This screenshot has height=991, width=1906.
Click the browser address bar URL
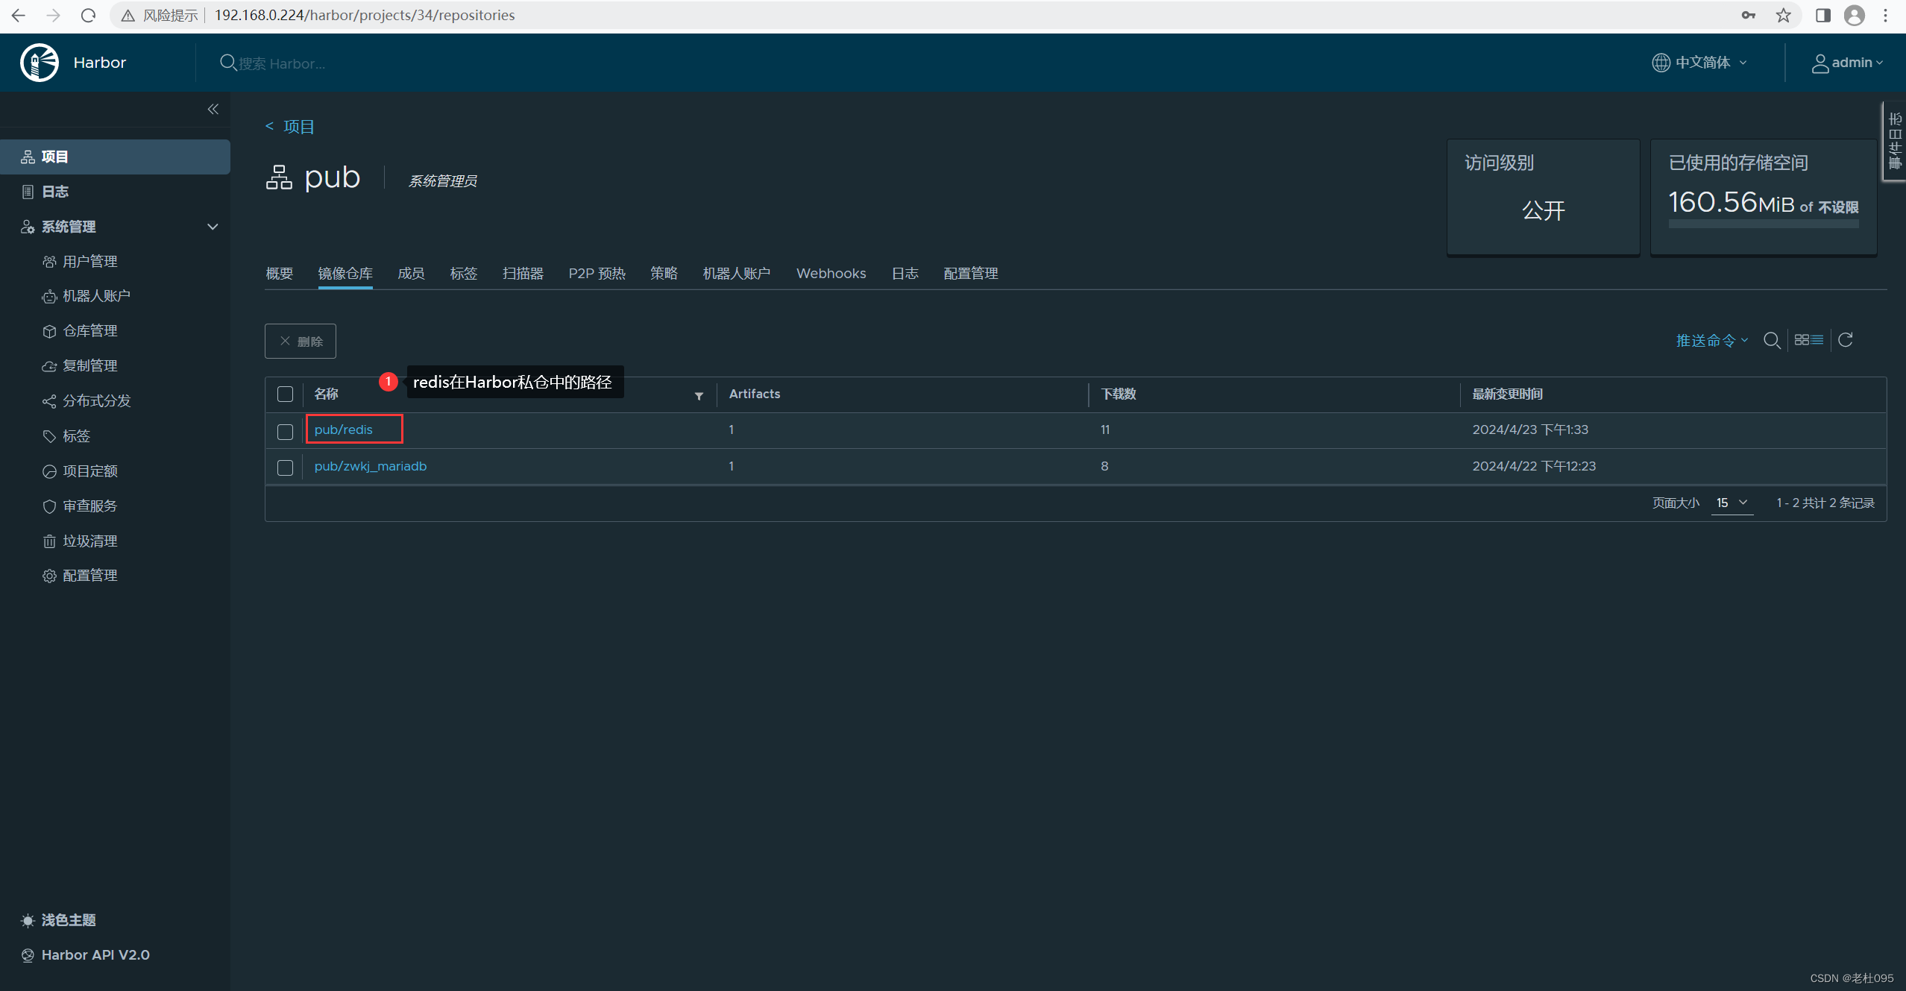pyautogui.click(x=365, y=15)
